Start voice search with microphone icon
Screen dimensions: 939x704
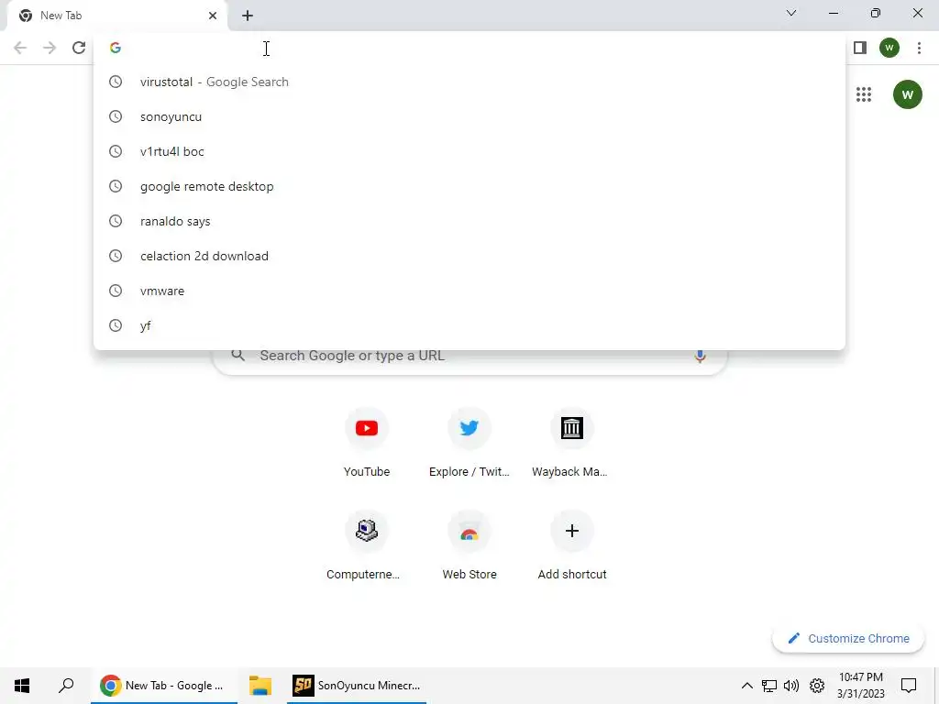700,356
